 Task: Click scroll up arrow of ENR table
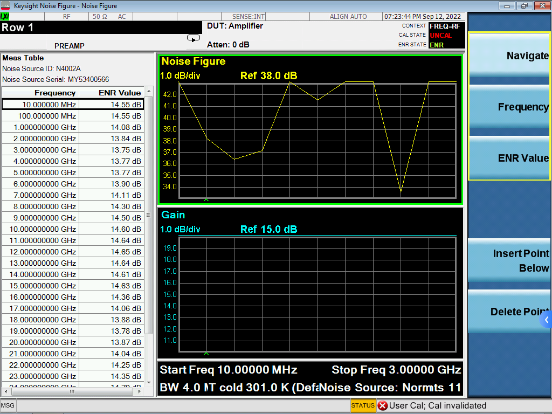(x=149, y=91)
